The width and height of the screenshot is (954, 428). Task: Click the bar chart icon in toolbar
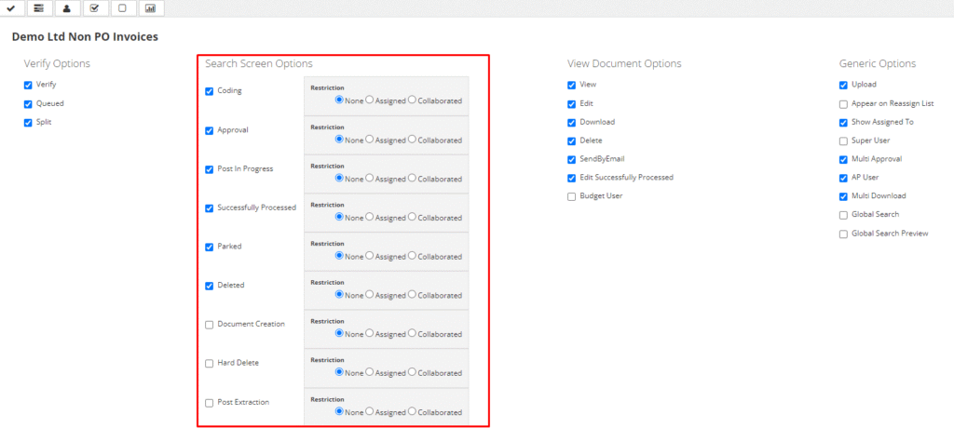tap(150, 8)
